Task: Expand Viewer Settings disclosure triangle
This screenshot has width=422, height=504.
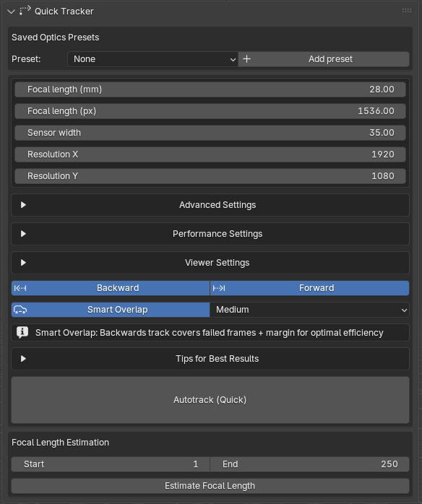Action: point(23,263)
